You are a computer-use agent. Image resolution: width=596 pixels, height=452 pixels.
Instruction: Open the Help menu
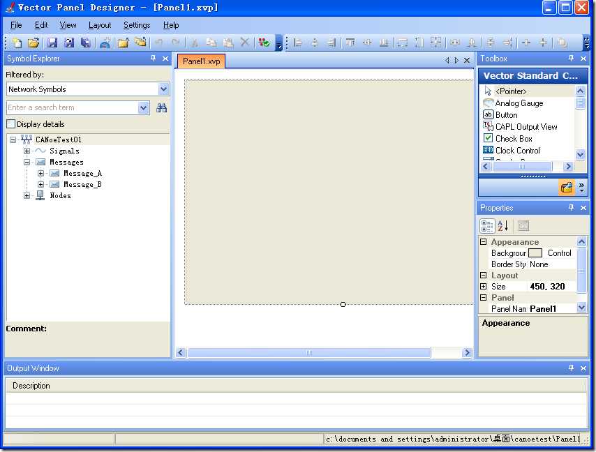(171, 25)
